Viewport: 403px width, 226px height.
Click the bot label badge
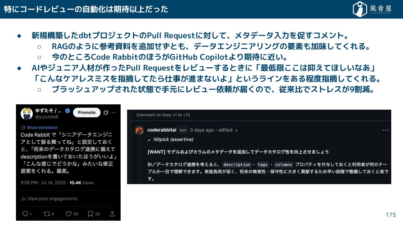[x=183, y=130]
